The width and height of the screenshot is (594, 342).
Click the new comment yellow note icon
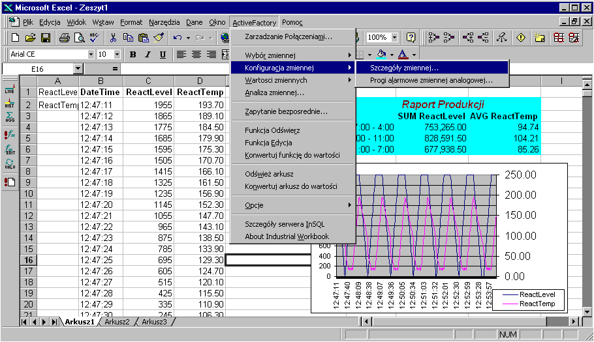(539, 37)
